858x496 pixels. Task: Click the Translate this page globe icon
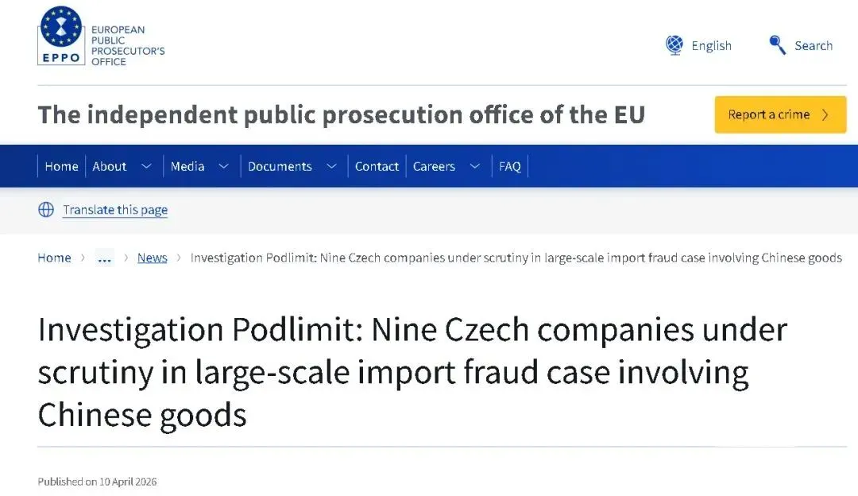click(46, 210)
